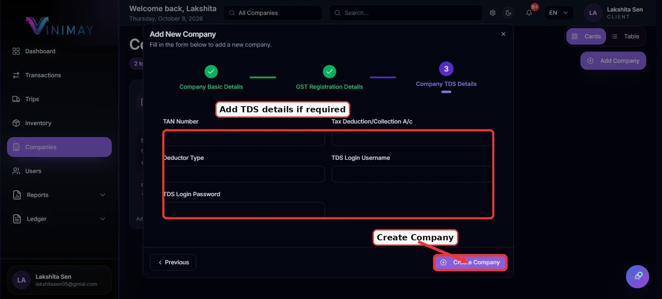Open the EN language dropdown
662x299 pixels.
tap(558, 13)
